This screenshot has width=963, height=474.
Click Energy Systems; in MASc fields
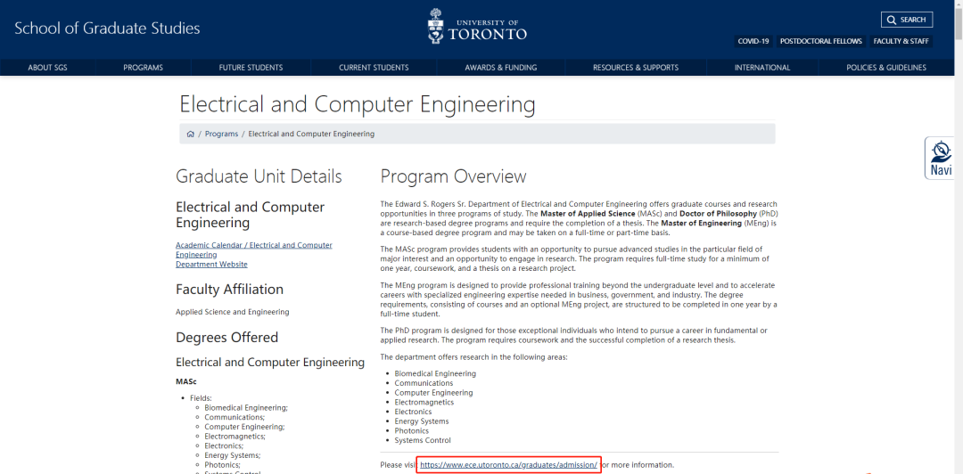(233, 455)
